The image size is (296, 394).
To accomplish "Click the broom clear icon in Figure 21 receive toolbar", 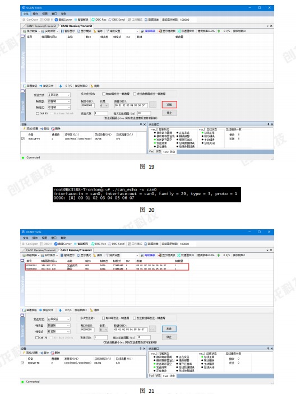I will pos(95,255).
